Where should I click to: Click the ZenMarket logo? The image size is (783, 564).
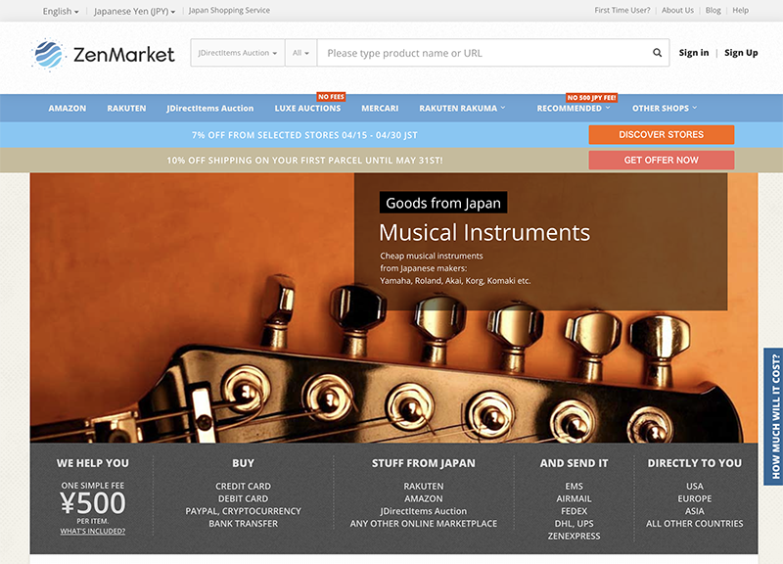coord(103,54)
